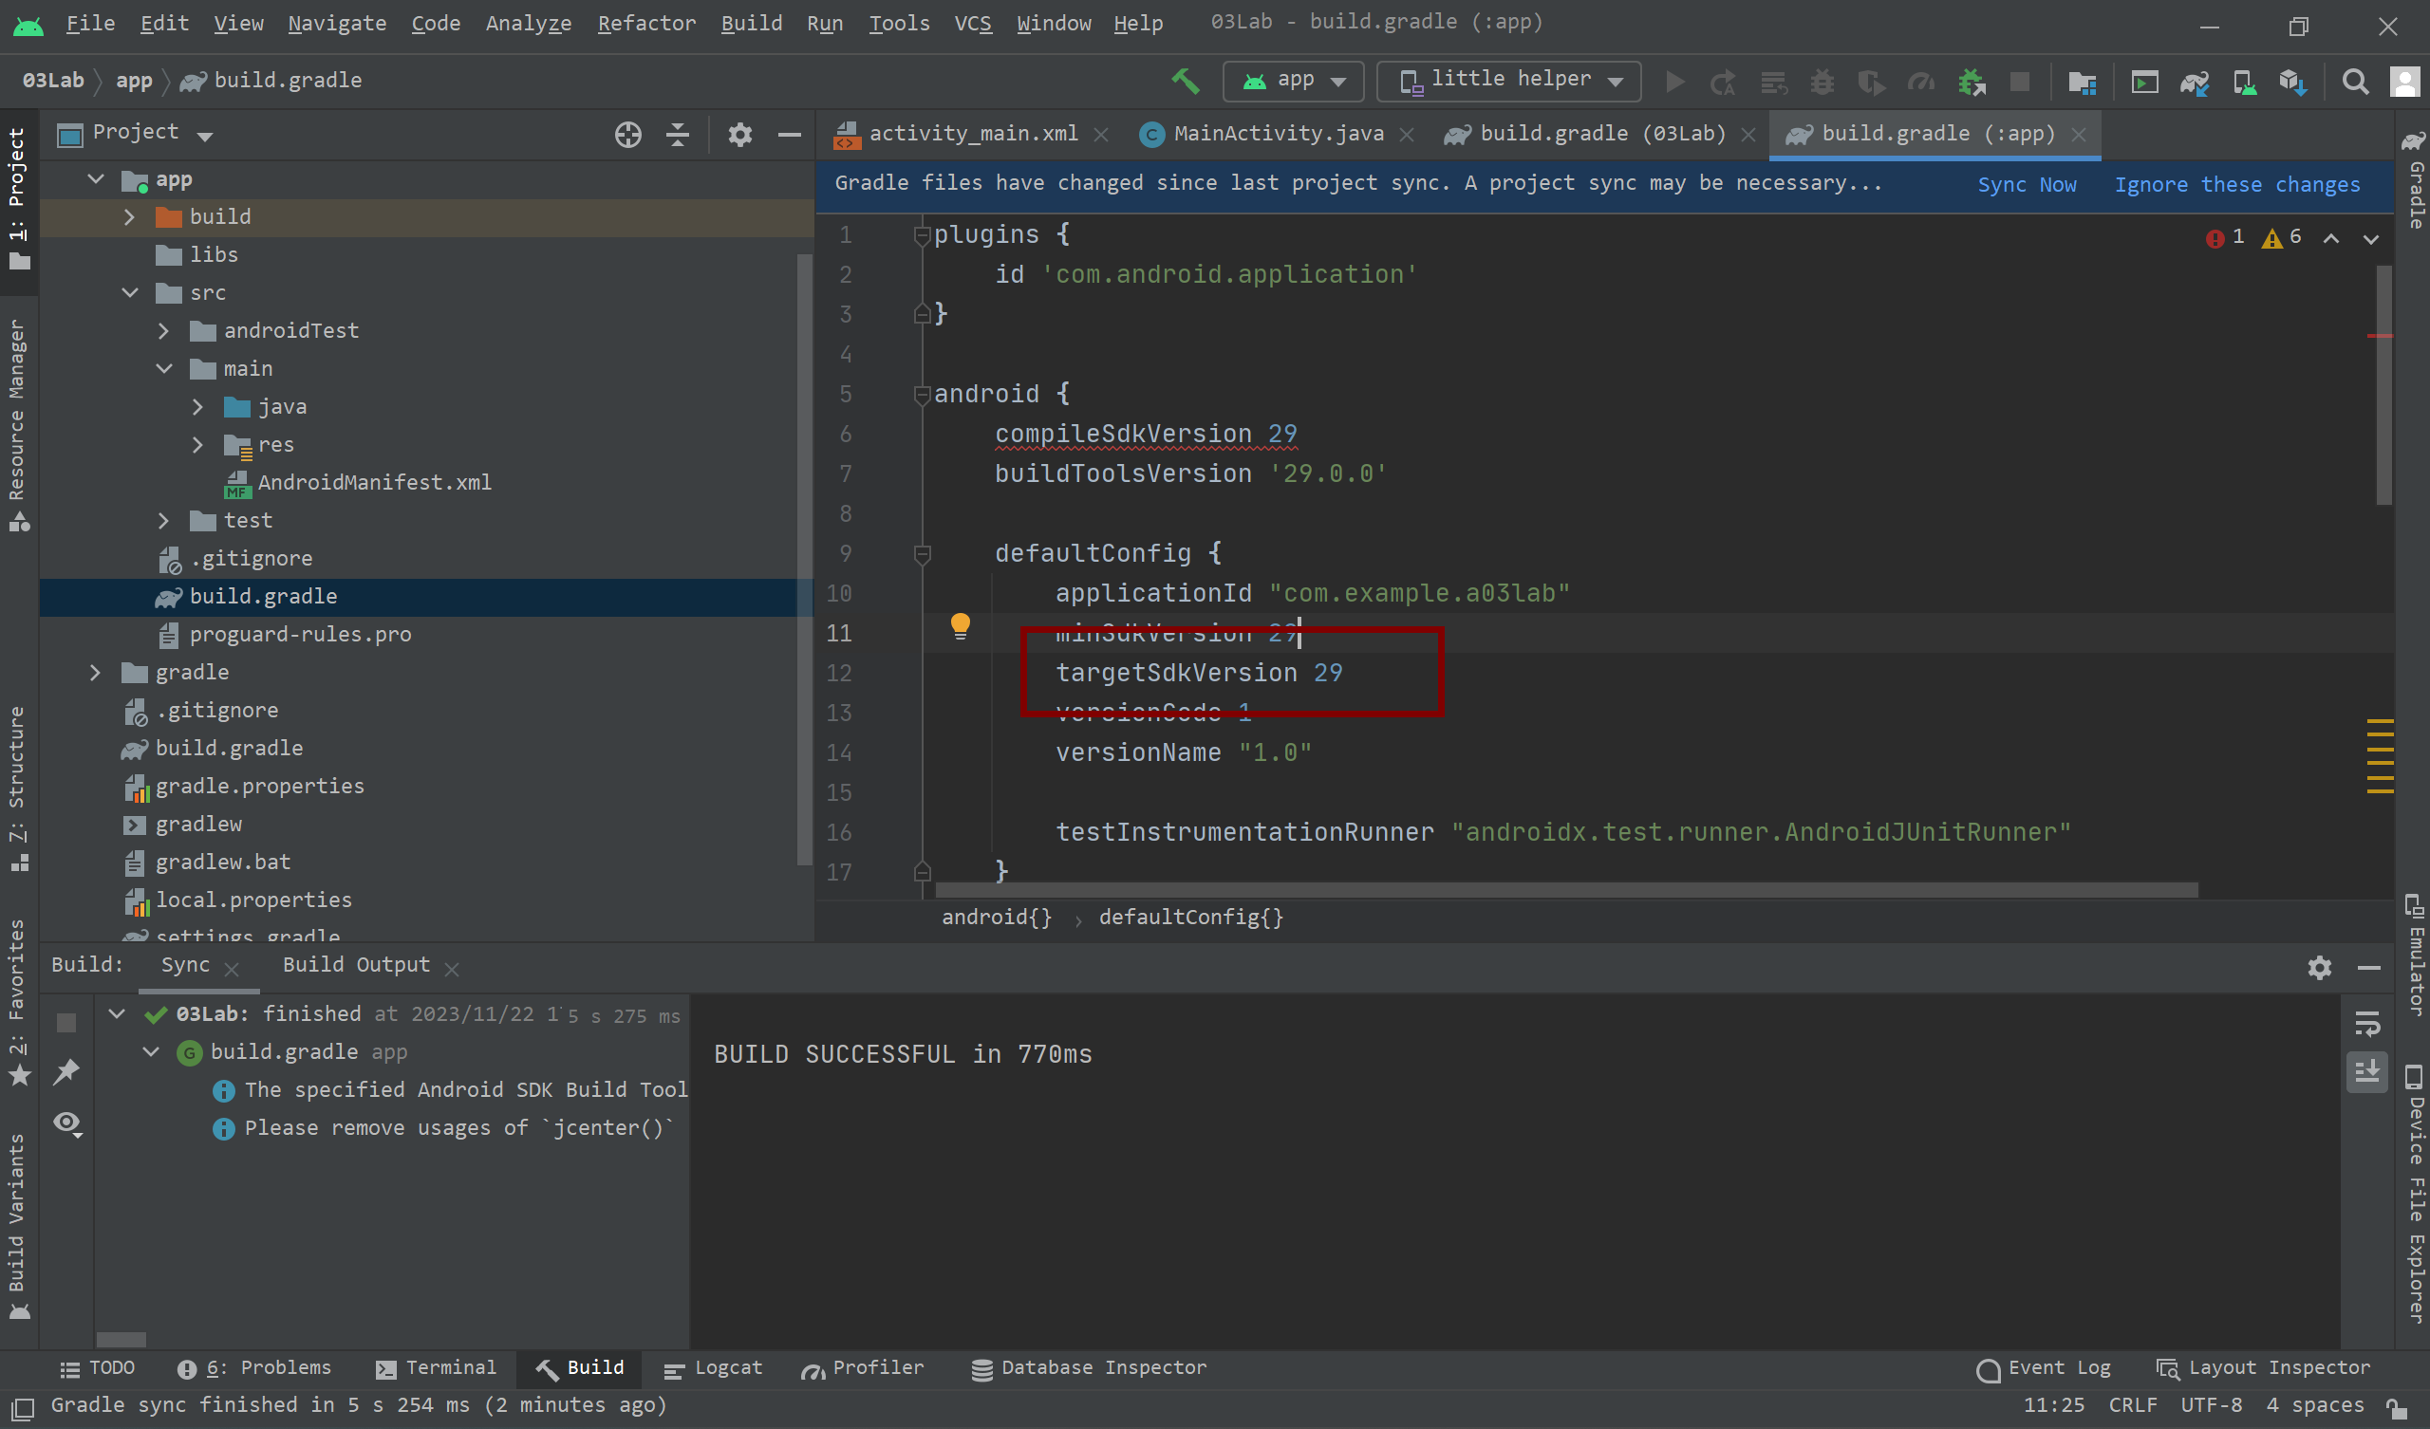Toggle the Structure tool window
The image size is (2430, 1429).
(x=17, y=789)
